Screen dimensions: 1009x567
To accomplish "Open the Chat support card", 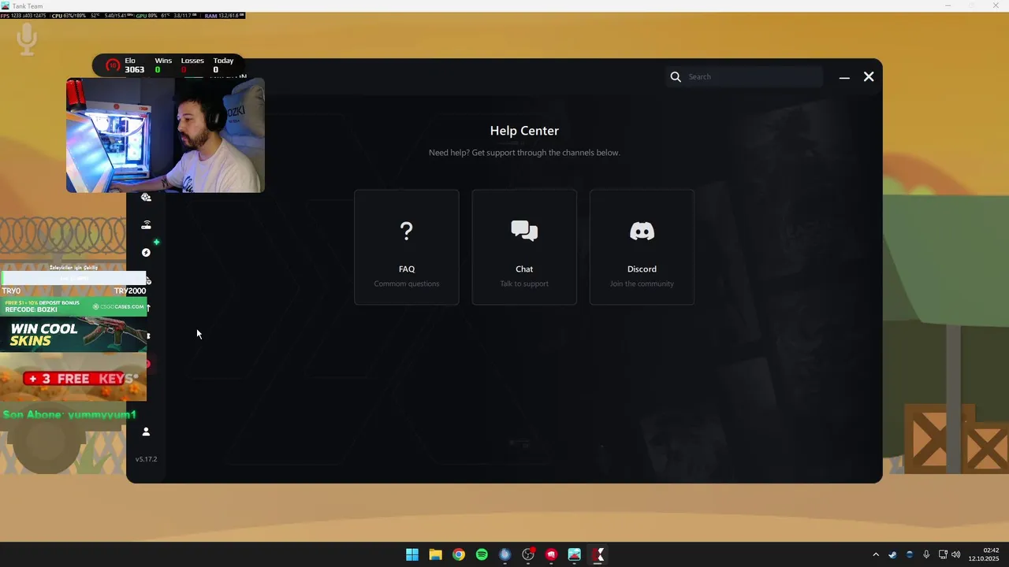I will (x=524, y=247).
